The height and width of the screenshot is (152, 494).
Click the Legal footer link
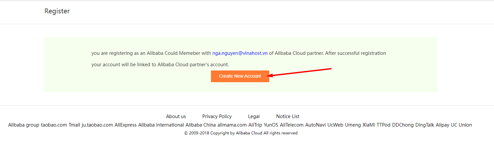click(x=254, y=116)
